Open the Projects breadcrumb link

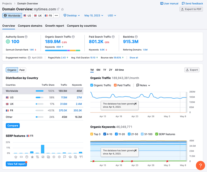point(7,4)
